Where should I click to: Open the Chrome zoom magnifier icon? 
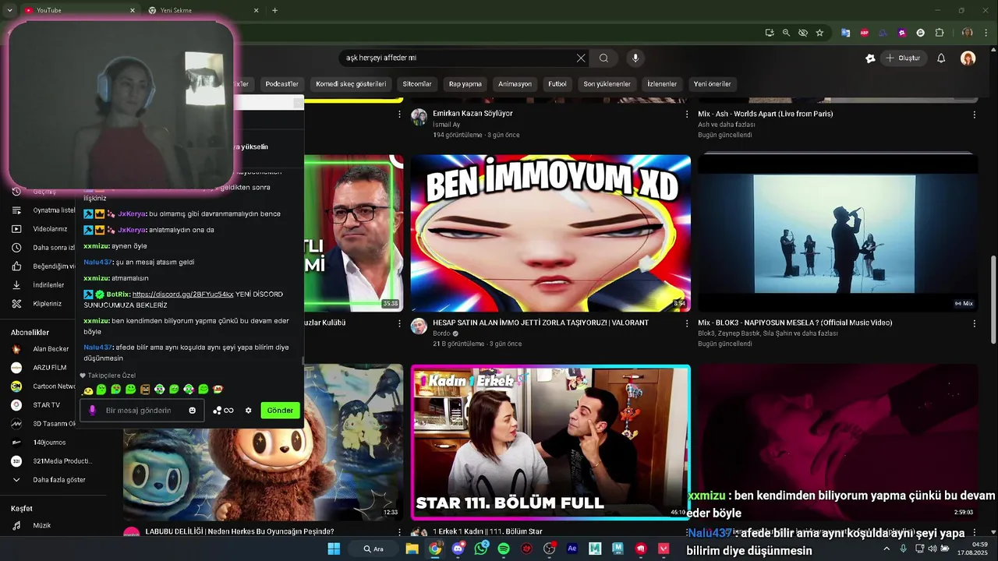[786, 33]
